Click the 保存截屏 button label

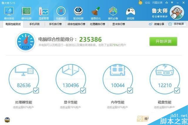point(179,24)
